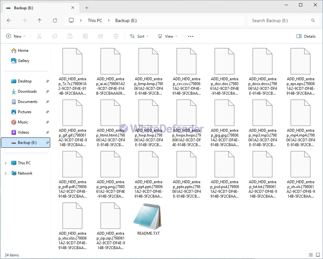This screenshot has width=323, height=259.
Task: Click the Rename icon in toolbar
Action: 85,36
